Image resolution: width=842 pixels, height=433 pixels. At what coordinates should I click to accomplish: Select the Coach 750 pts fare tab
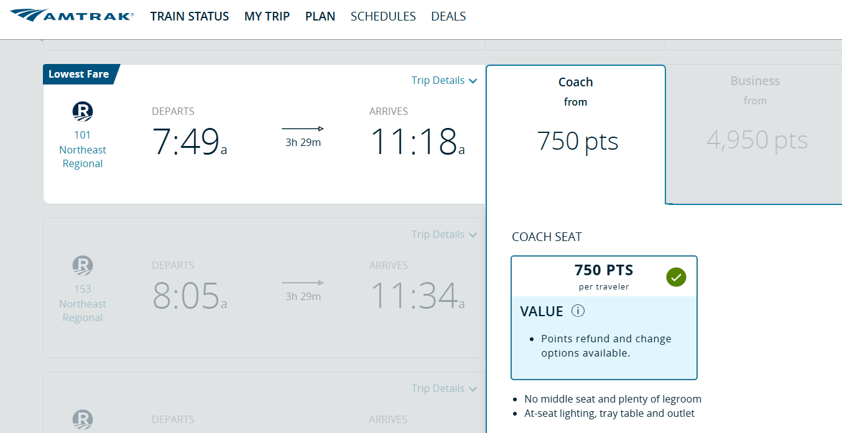point(576,134)
